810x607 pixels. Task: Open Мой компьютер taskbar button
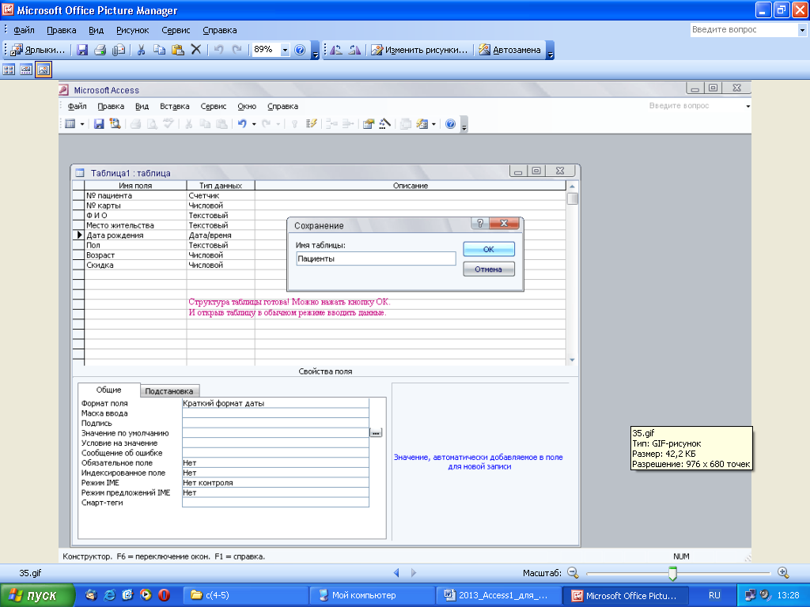pos(372,595)
